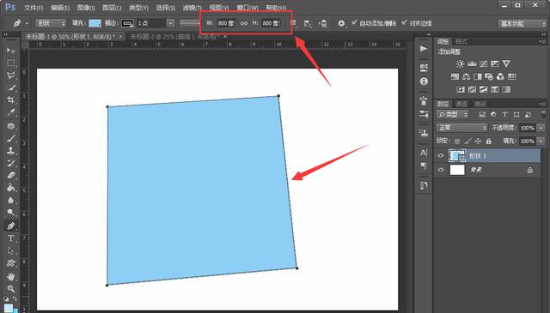
Task: Open the 正常 blend mode dropdown
Action: (462, 128)
